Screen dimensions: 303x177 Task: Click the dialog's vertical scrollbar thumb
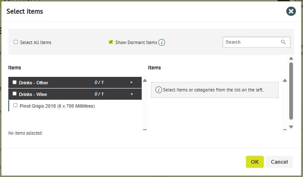click(x=291, y=91)
